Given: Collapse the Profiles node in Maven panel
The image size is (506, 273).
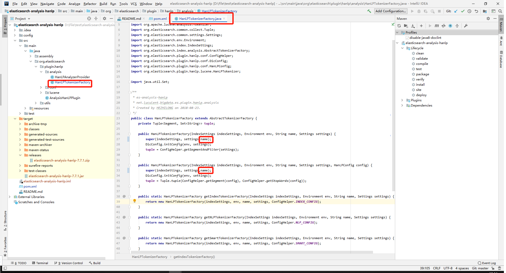Looking at the screenshot, I should [x=398, y=33].
